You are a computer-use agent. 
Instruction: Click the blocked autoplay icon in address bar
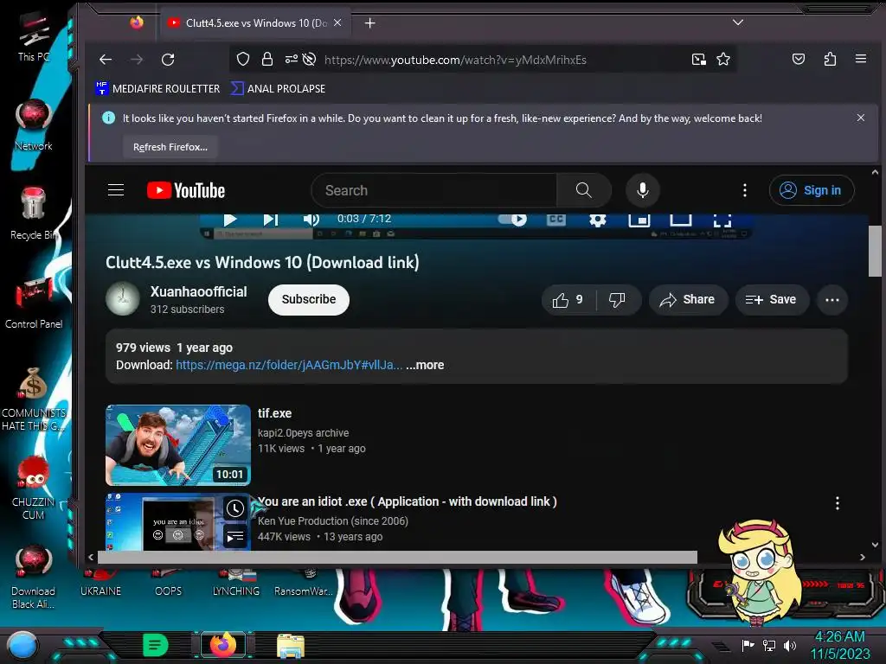click(309, 60)
